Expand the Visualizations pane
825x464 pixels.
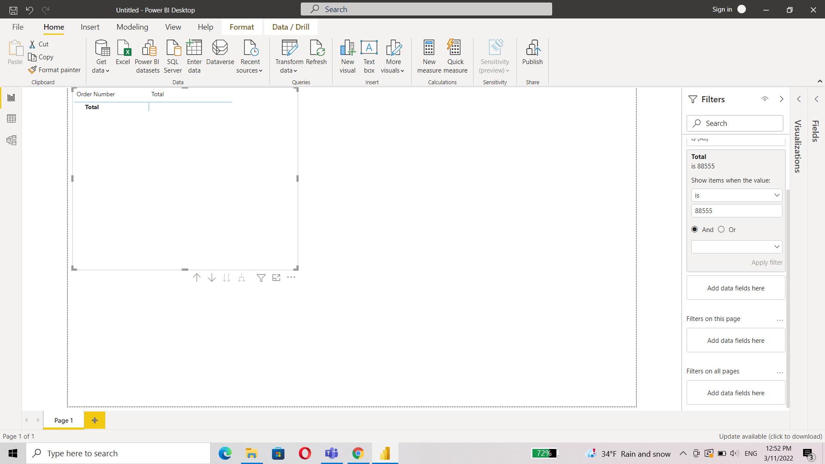pyautogui.click(x=799, y=99)
